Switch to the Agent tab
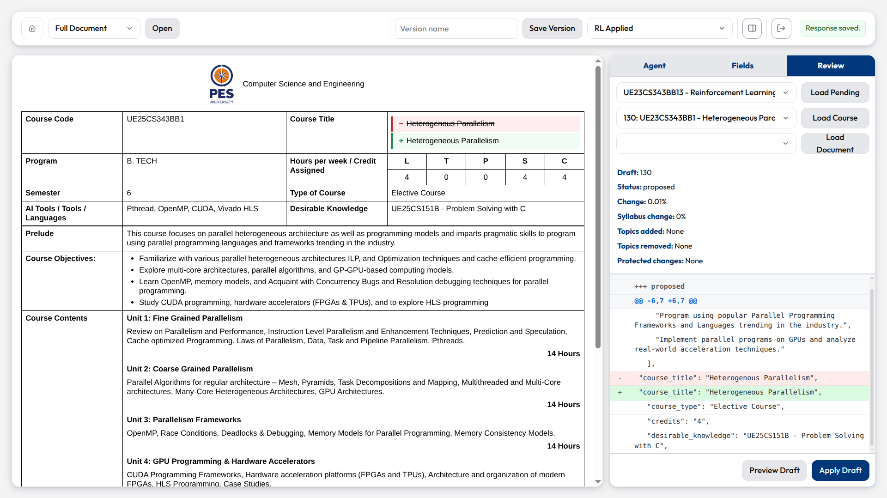 654,66
